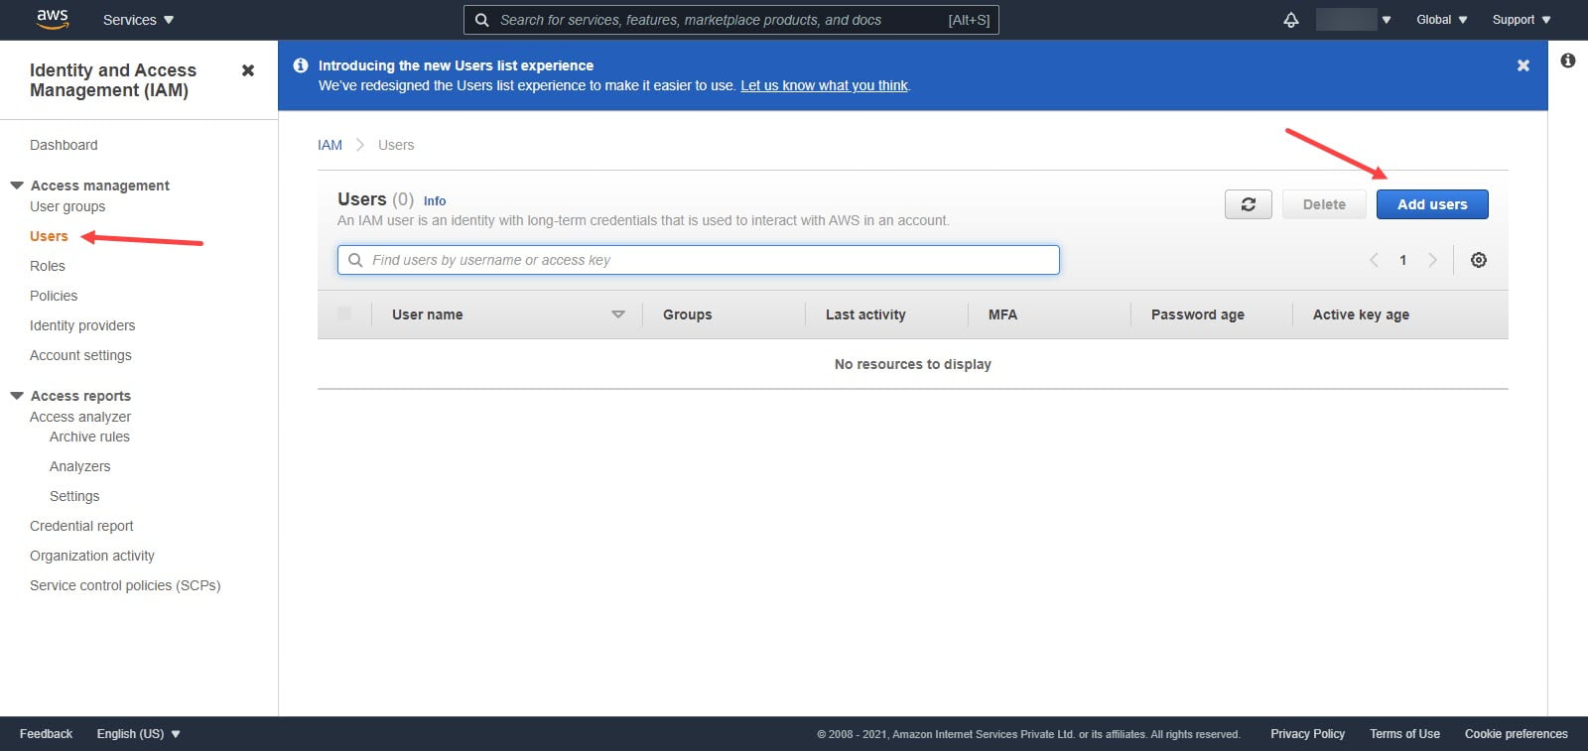1588x751 pixels.
Task: Click Let us know what you think link
Action: [x=824, y=85]
